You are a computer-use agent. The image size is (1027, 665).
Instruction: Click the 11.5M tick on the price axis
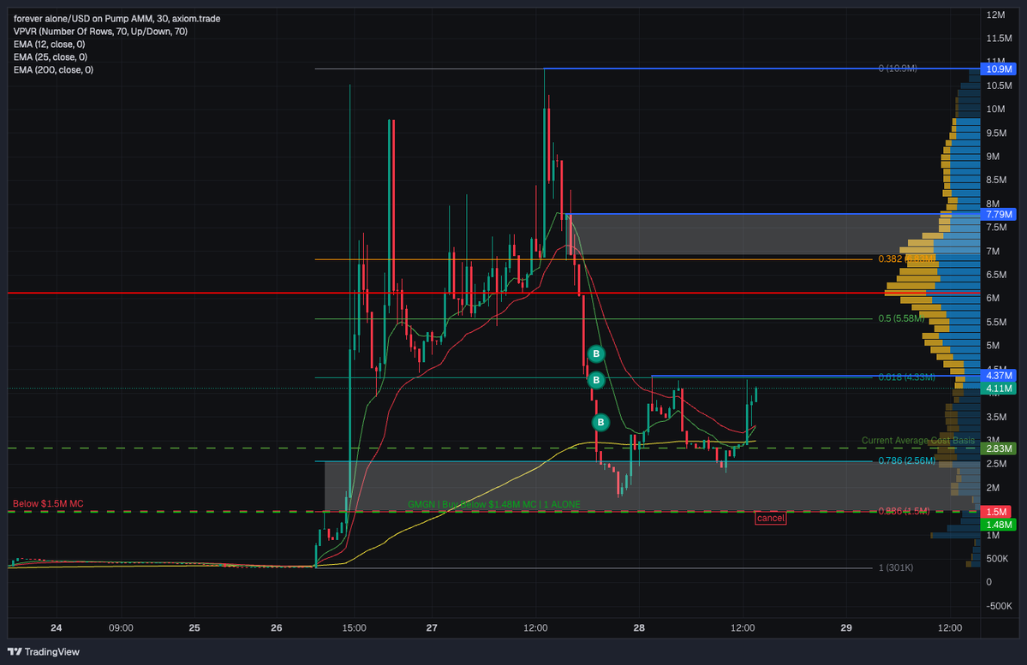[x=999, y=38]
